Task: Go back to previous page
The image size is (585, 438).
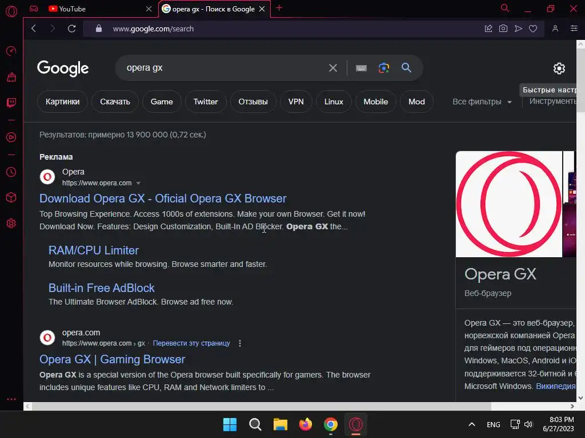Action: point(34,29)
